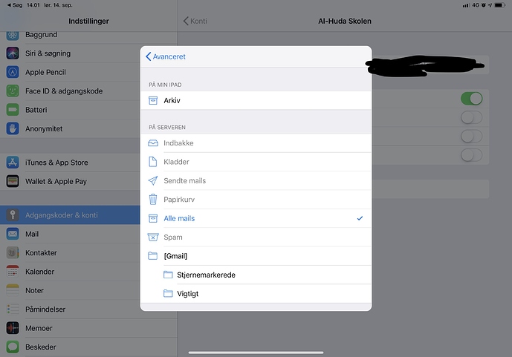512x357 pixels.
Task: Open Face ID & adgangskode settings
Action: click(70, 91)
